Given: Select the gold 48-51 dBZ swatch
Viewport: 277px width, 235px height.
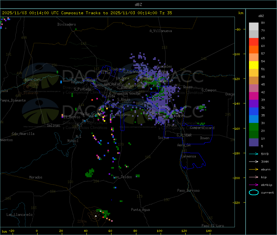Looking at the screenshot, I should click(x=254, y=73).
